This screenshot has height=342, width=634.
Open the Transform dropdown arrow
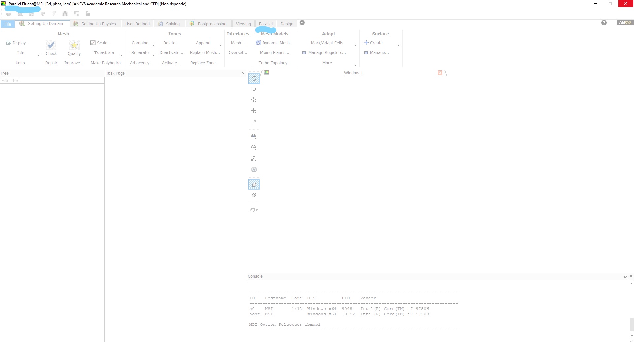121,55
